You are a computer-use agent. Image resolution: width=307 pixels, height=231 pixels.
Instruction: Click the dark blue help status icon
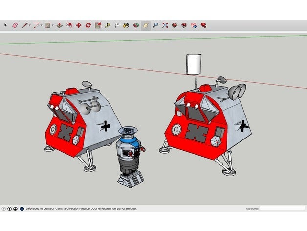[x=22, y=208]
